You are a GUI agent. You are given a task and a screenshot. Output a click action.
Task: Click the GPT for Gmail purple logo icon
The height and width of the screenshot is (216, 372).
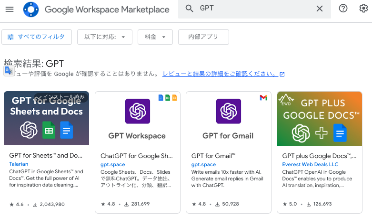click(x=229, y=111)
